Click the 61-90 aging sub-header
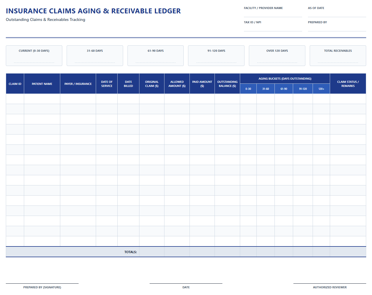372x295 pixels. coord(284,89)
